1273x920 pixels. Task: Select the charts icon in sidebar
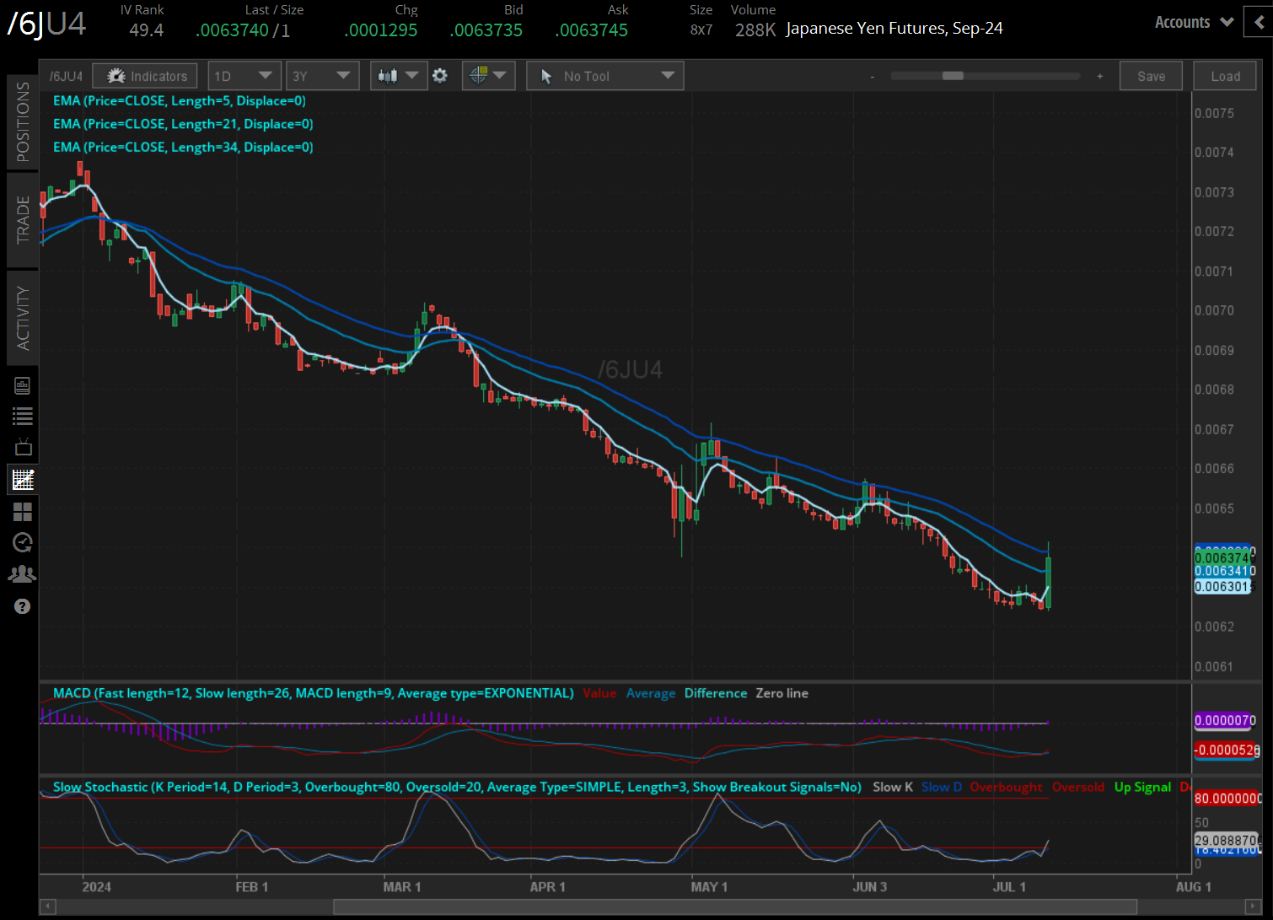(x=23, y=480)
